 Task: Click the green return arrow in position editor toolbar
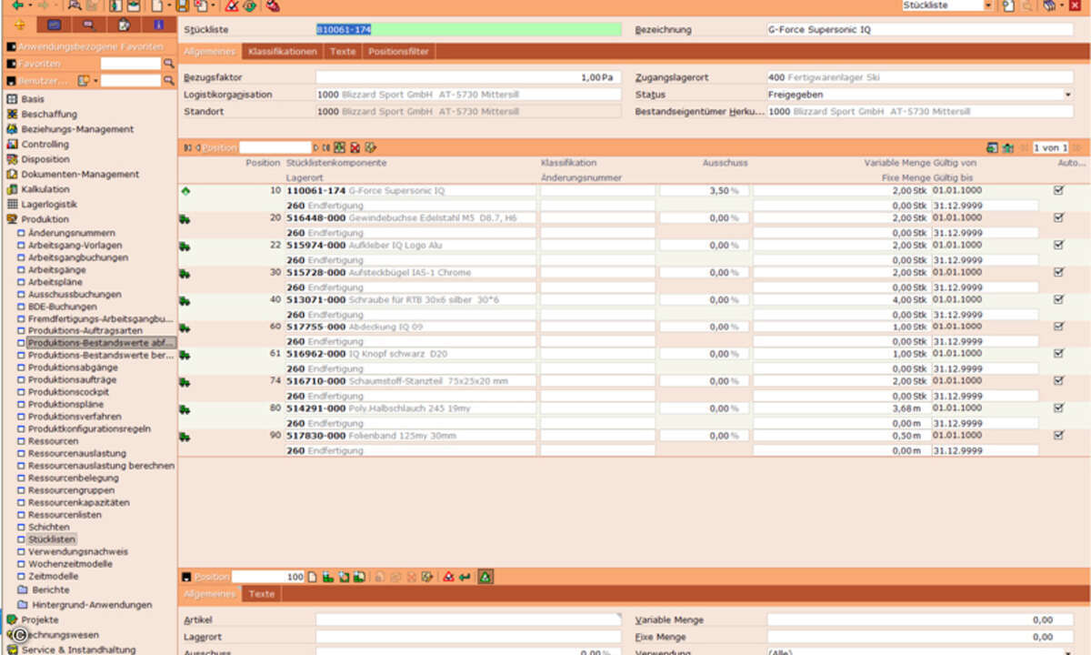pos(465,577)
